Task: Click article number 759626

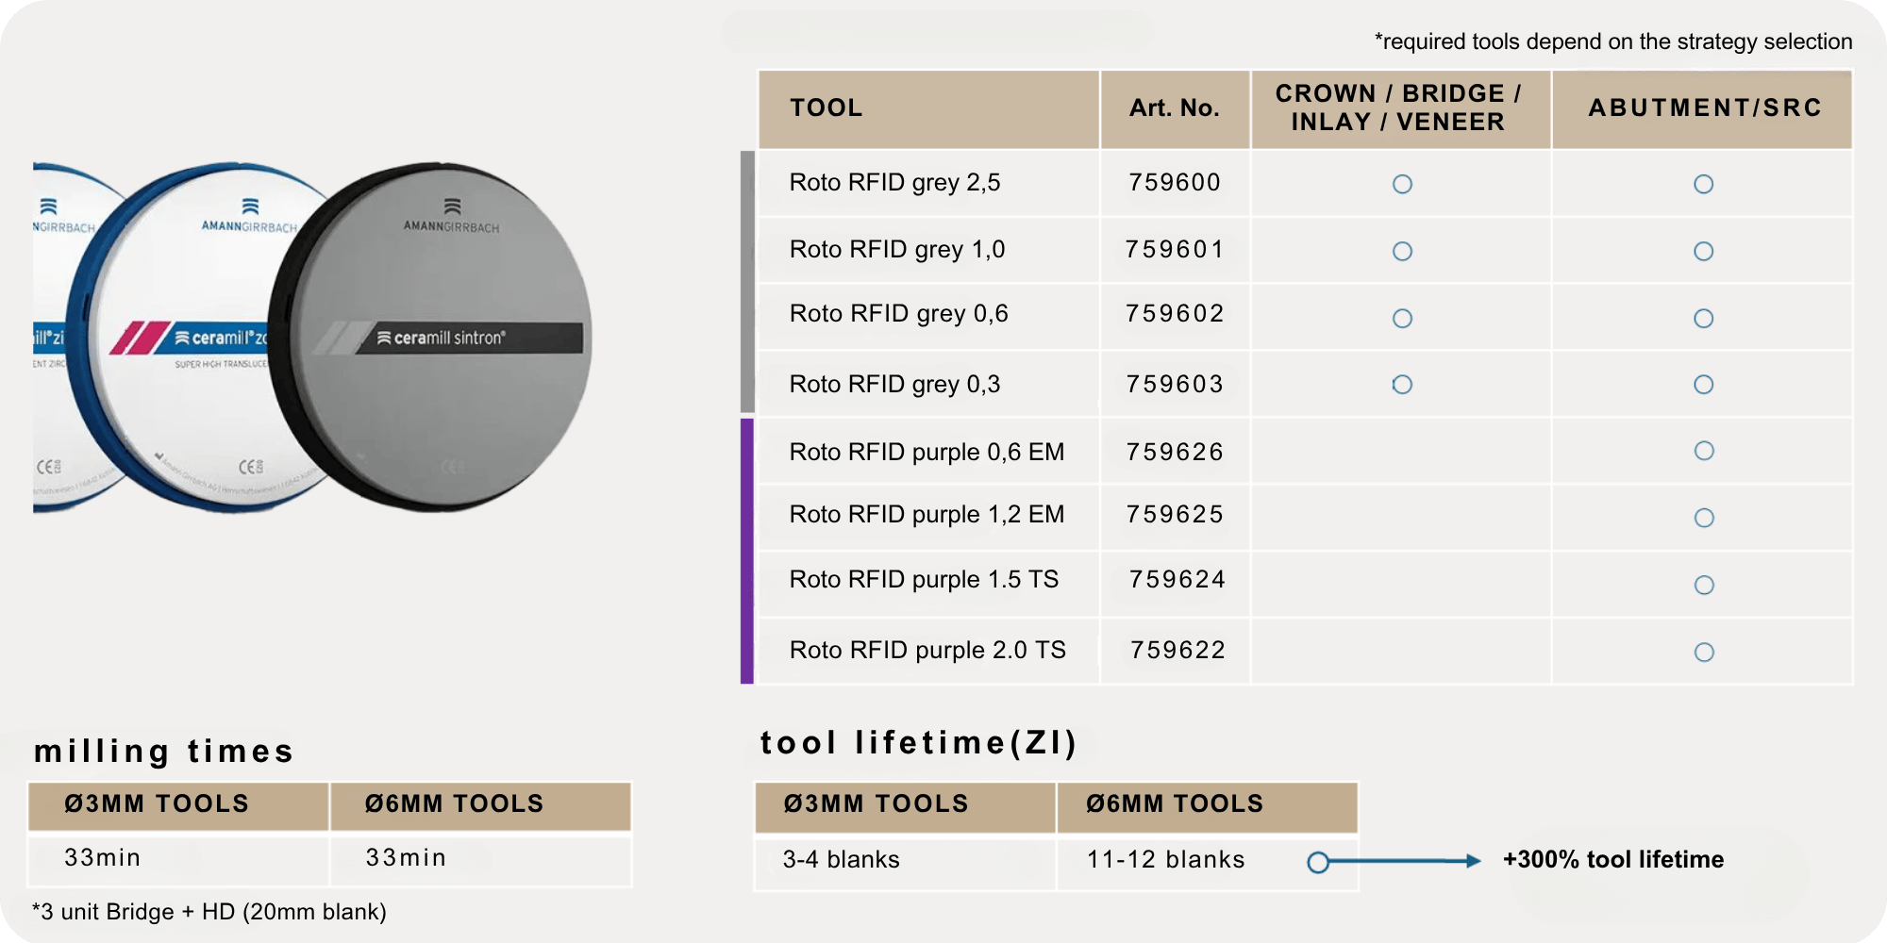Action: pyautogui.click(x=1175, y=452)
